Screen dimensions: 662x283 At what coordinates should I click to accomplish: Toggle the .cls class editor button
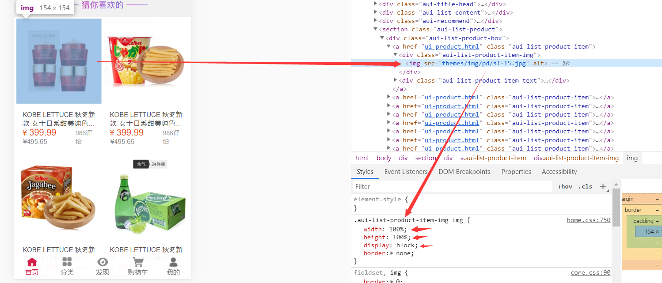point(585,186)
